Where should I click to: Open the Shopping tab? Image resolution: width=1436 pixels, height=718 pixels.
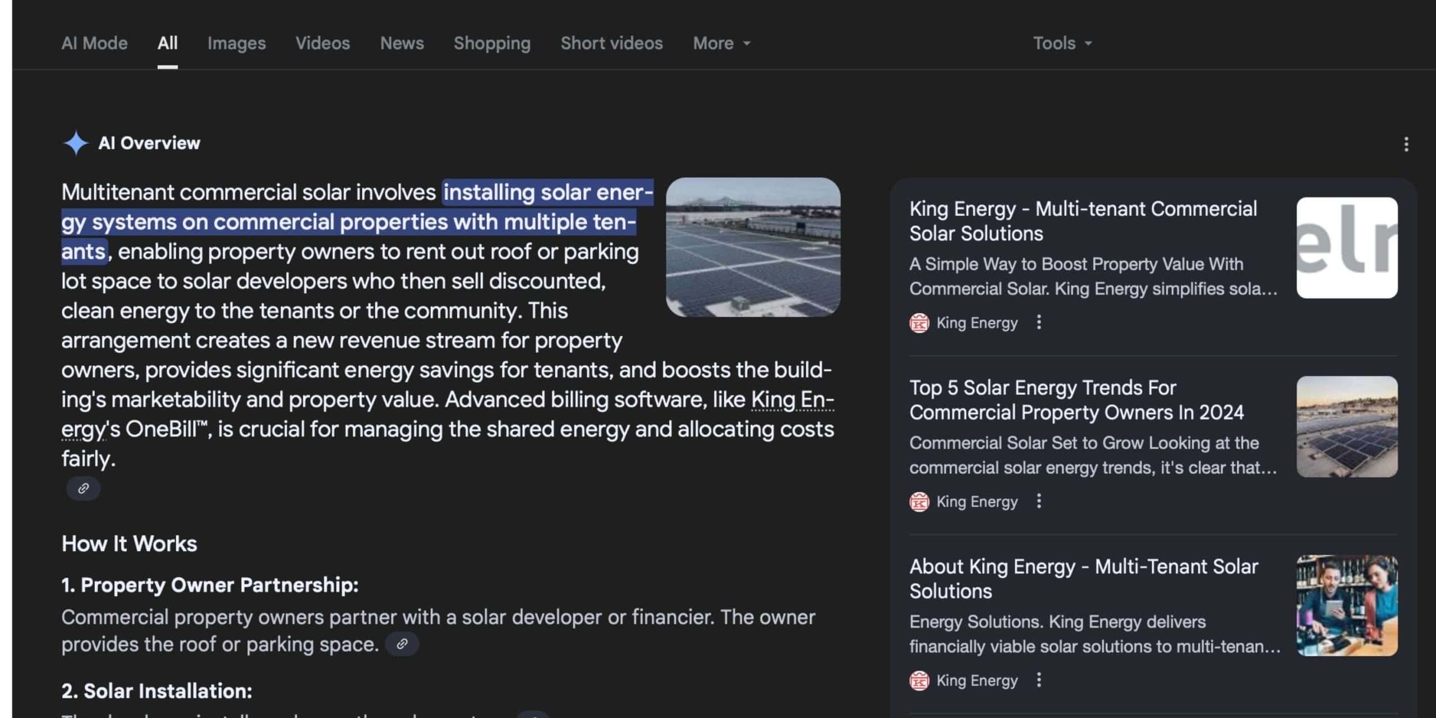492,43
